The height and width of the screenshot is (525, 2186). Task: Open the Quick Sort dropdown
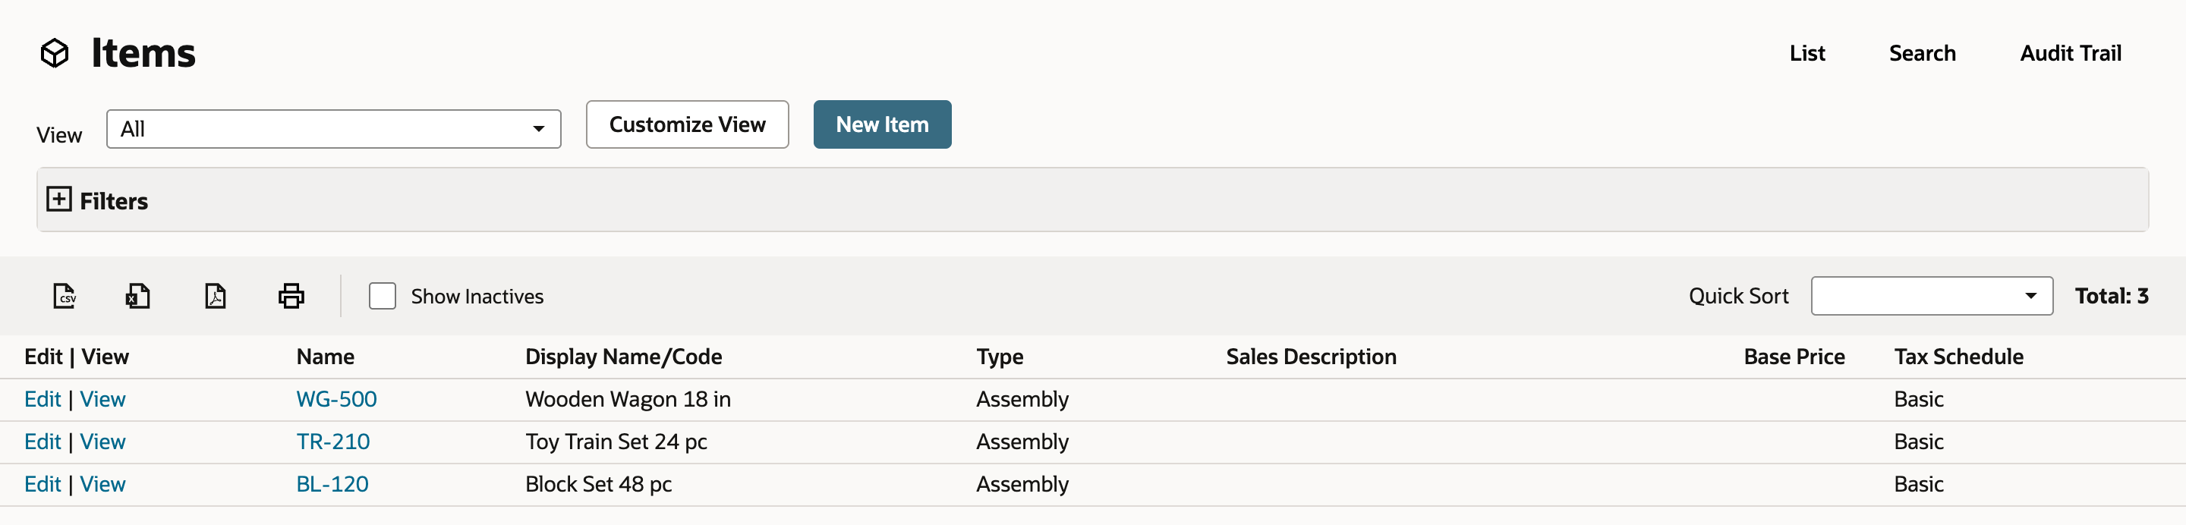(x=1932, y=296)
